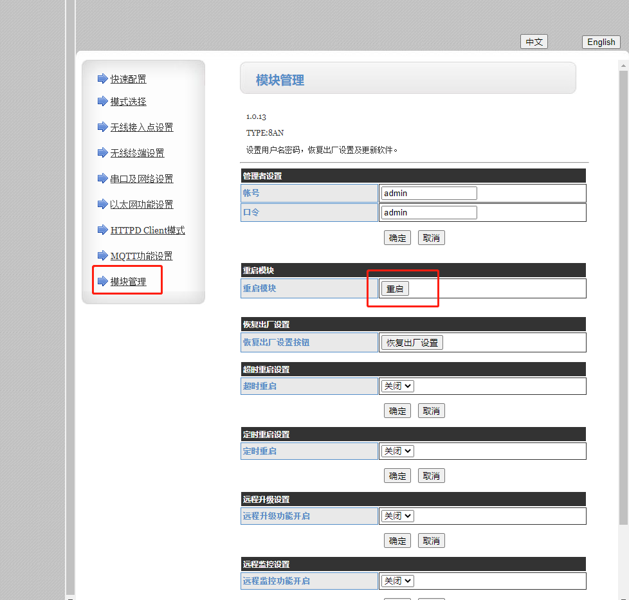Click the page's vertical scrollbar
629x600 pixels.
point(623,322)
